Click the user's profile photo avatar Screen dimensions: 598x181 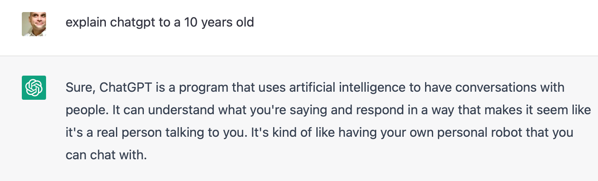(x=34, y=24)
